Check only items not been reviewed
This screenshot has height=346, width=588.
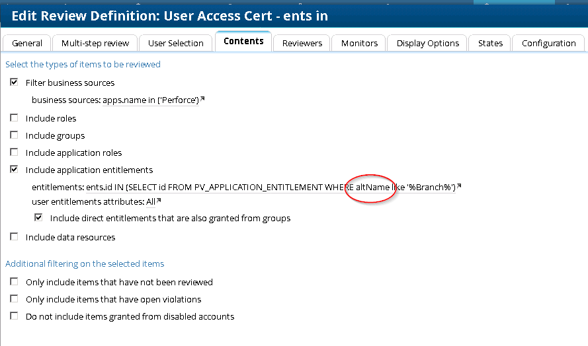[x=15, y=282]
